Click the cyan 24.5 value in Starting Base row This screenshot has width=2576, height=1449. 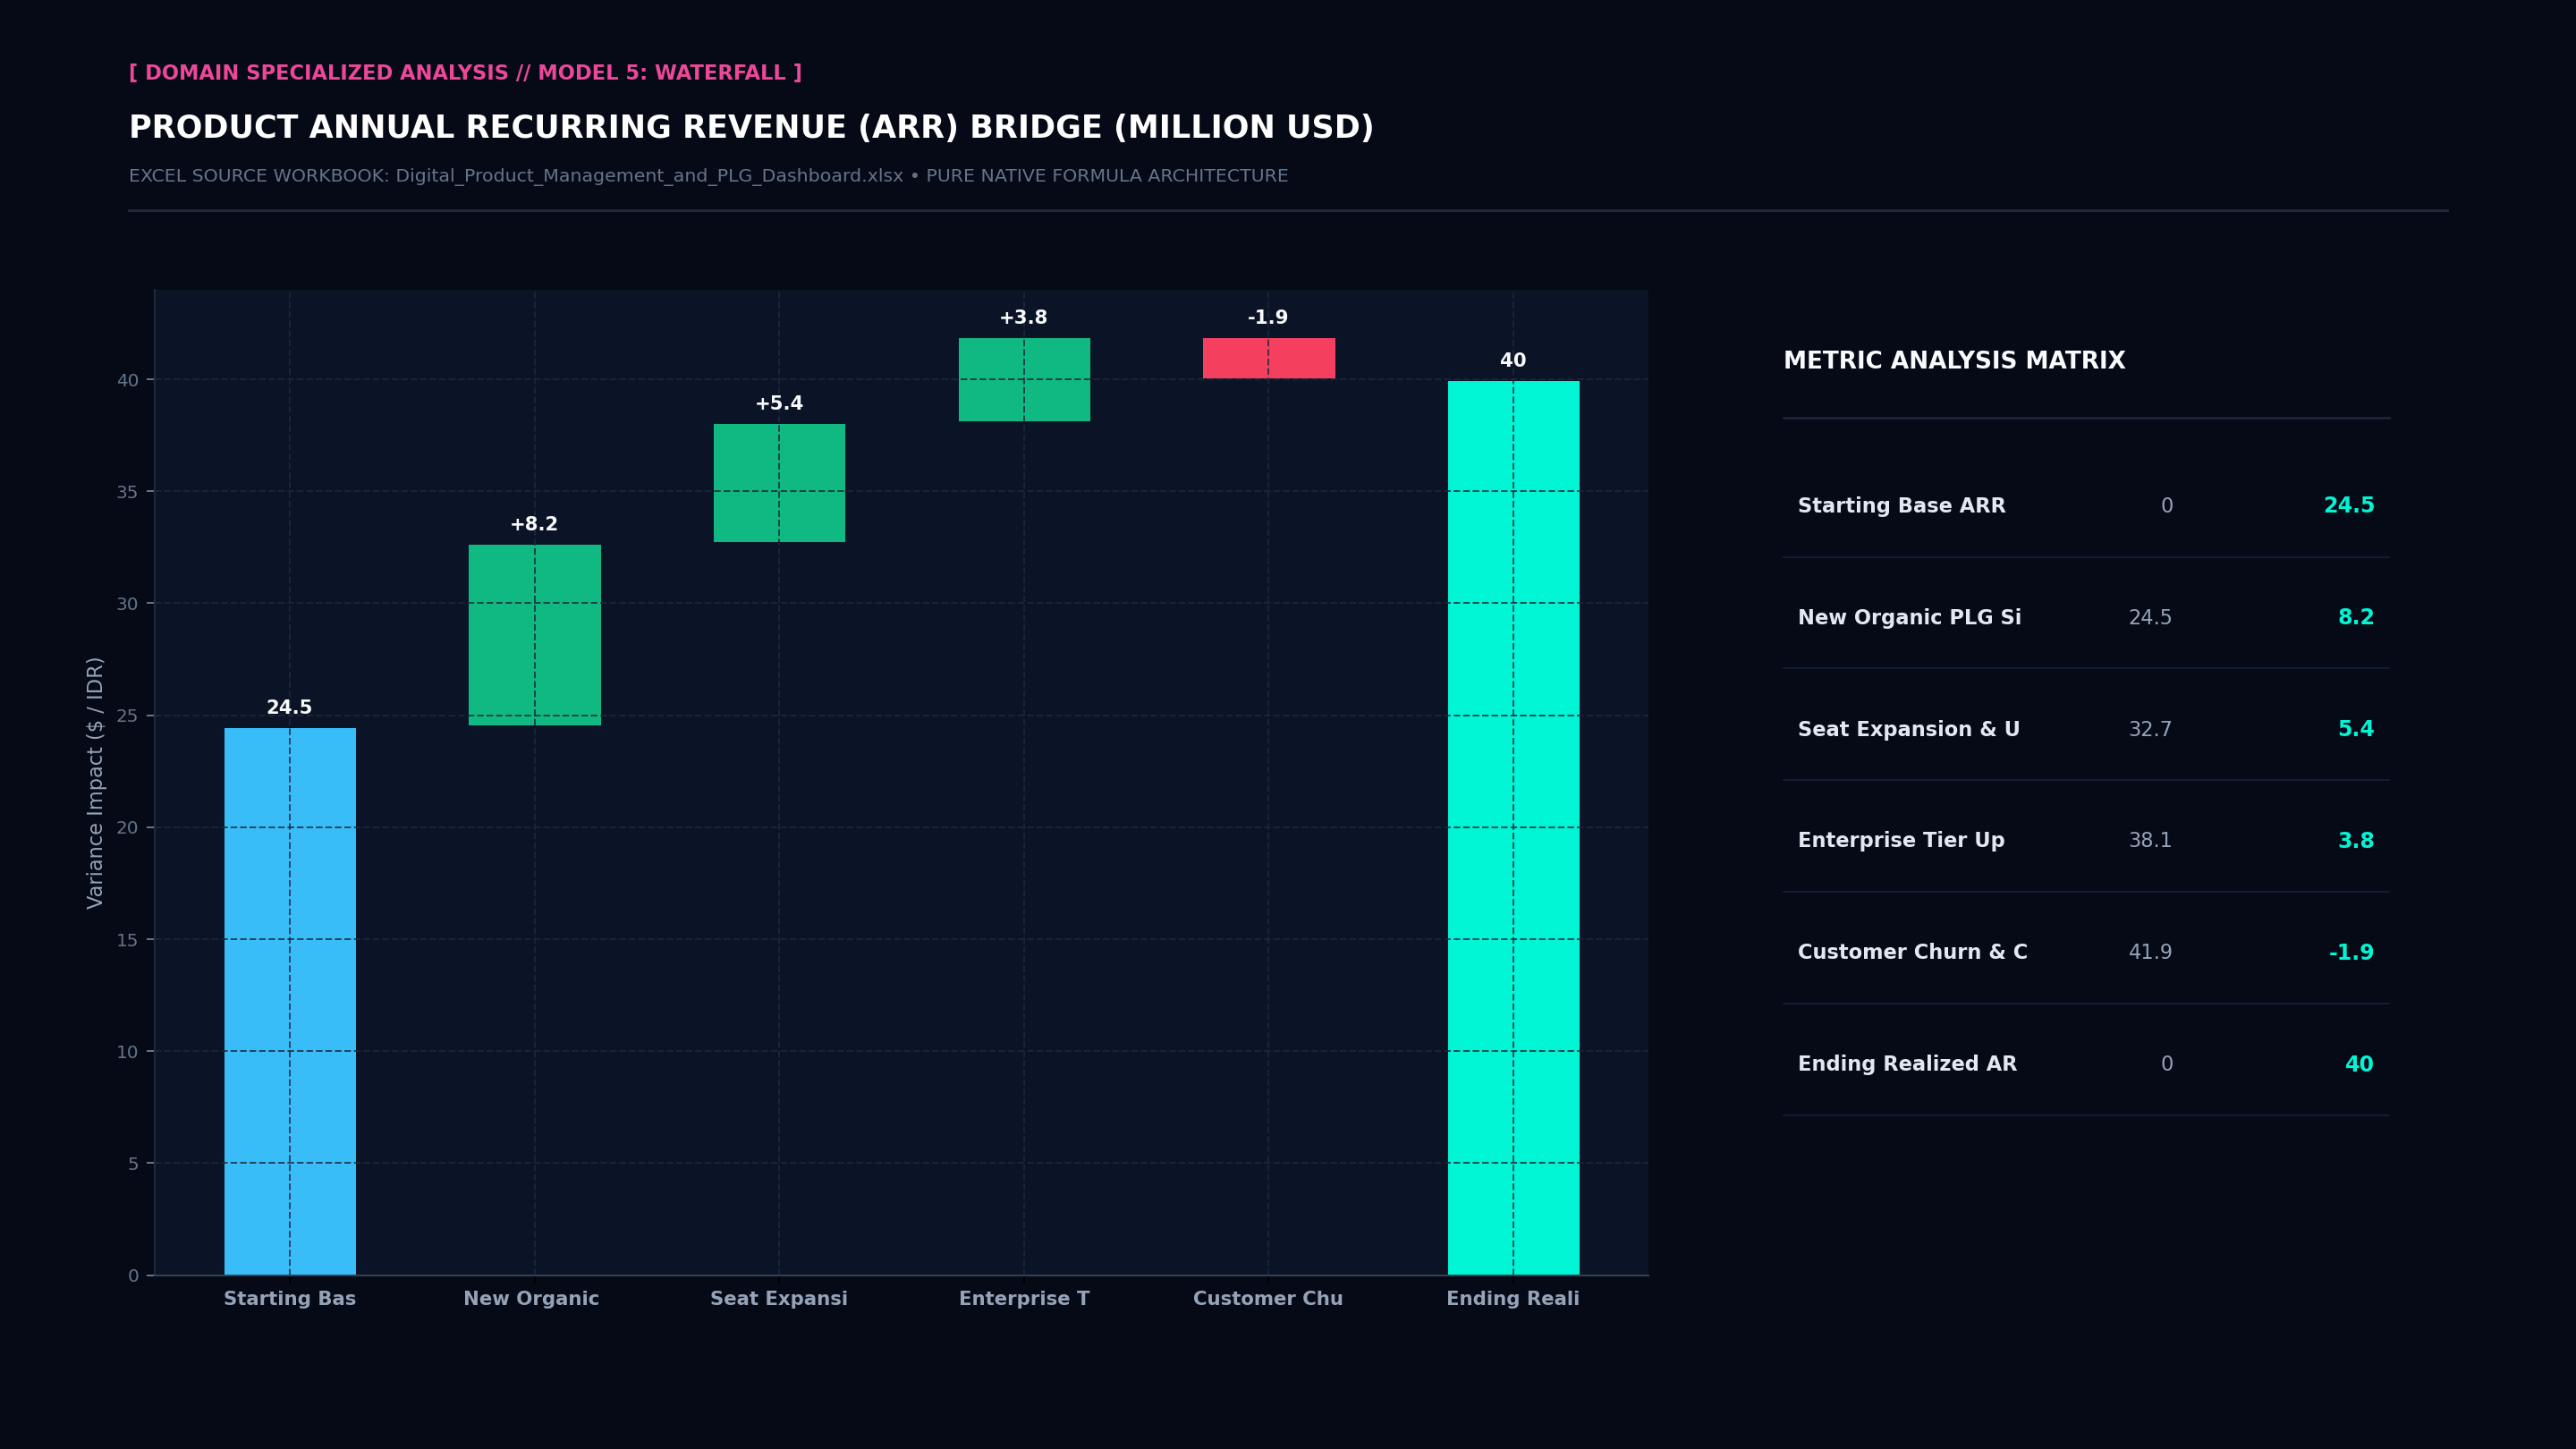tap(2348, 506)
